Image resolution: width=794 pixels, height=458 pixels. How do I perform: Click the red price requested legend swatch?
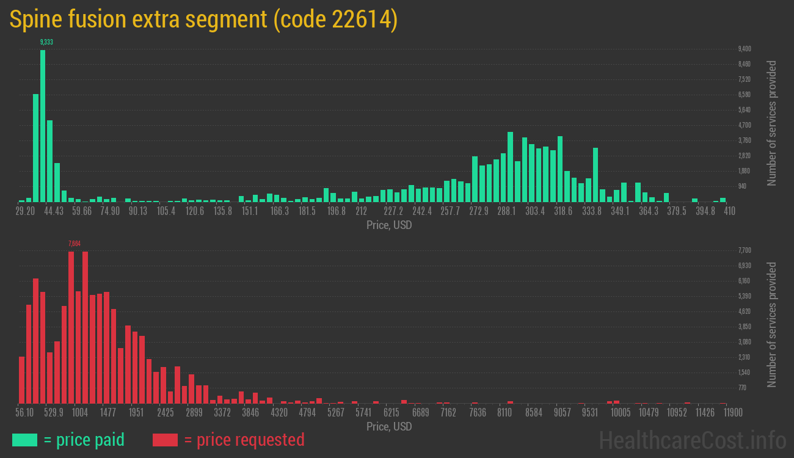point(165,440)
